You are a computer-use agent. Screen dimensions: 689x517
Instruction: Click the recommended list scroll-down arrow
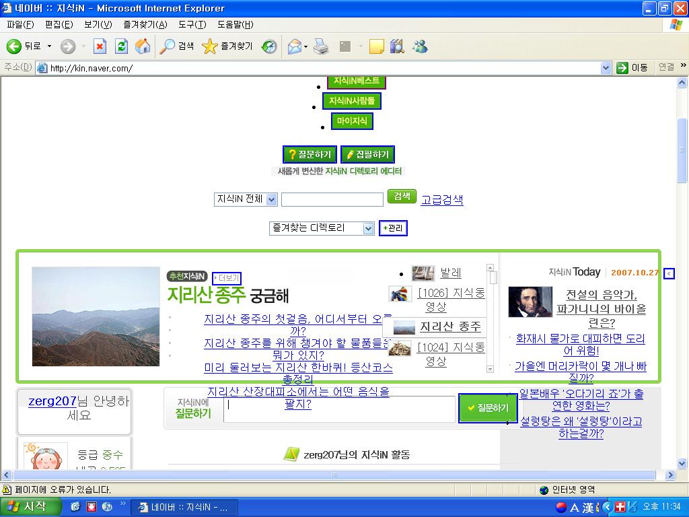(x=491, y=370)
